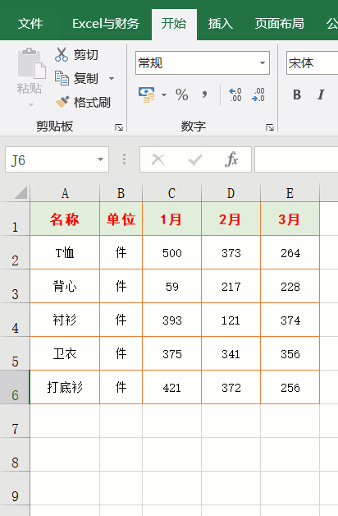
Task: Switch to the 插入 tab
Action: click(220, 24)
